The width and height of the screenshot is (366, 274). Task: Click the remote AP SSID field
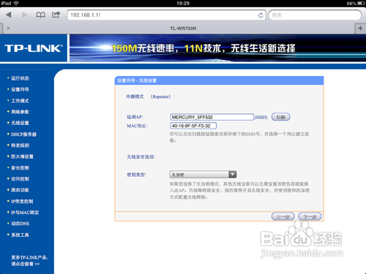[x=212, y=117]
